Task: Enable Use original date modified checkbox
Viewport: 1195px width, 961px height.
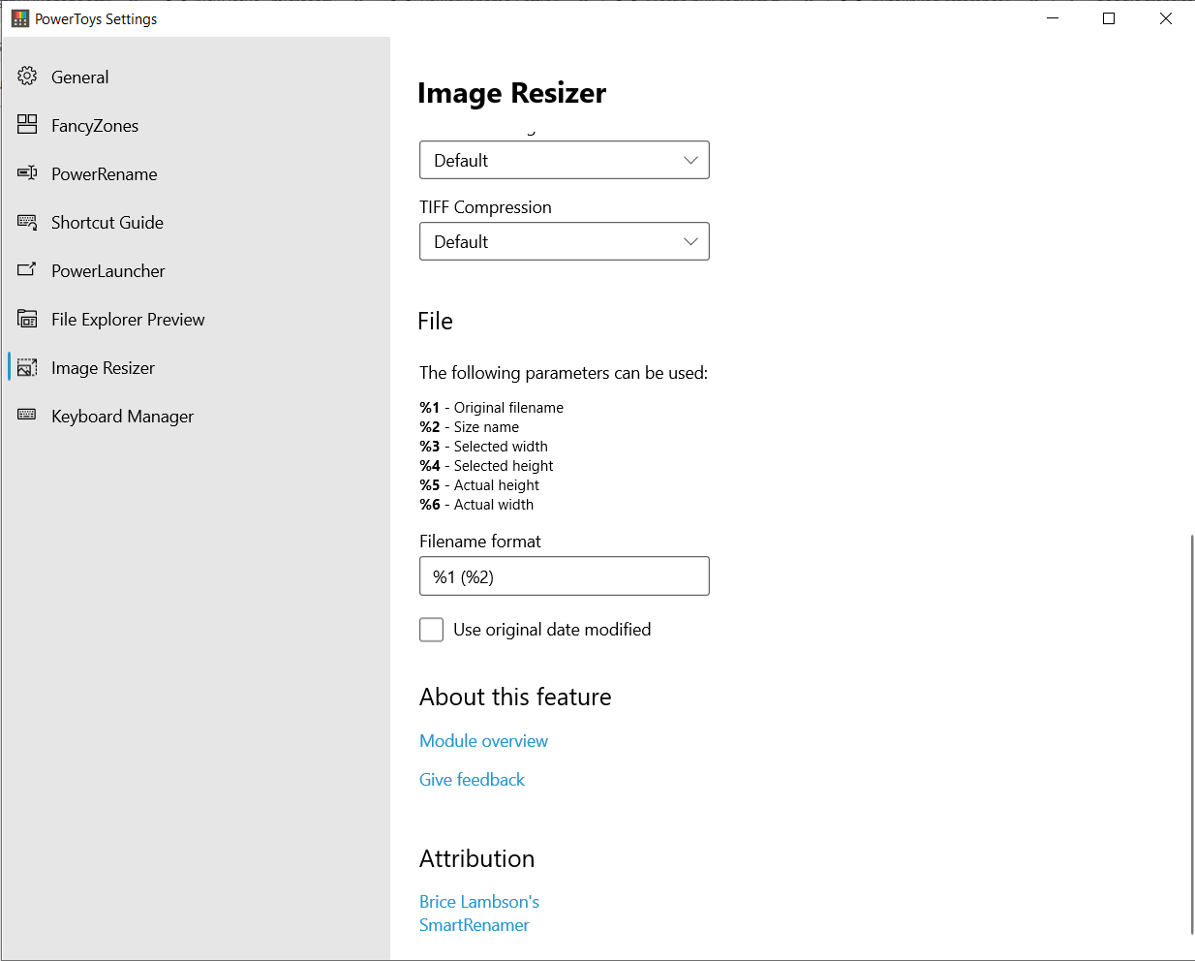Action: click(432, 630)
